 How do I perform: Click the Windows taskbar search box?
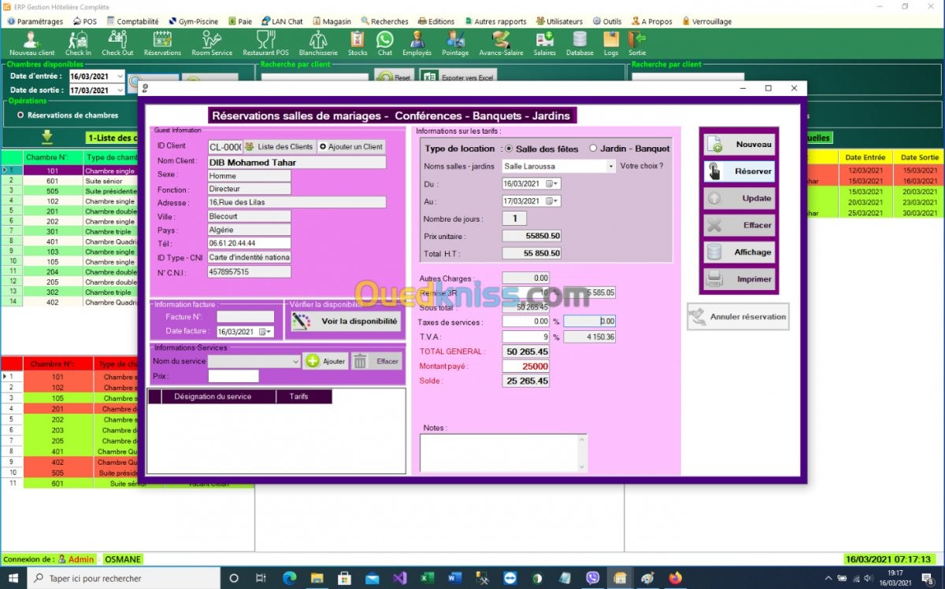click(x=124, y=578)
